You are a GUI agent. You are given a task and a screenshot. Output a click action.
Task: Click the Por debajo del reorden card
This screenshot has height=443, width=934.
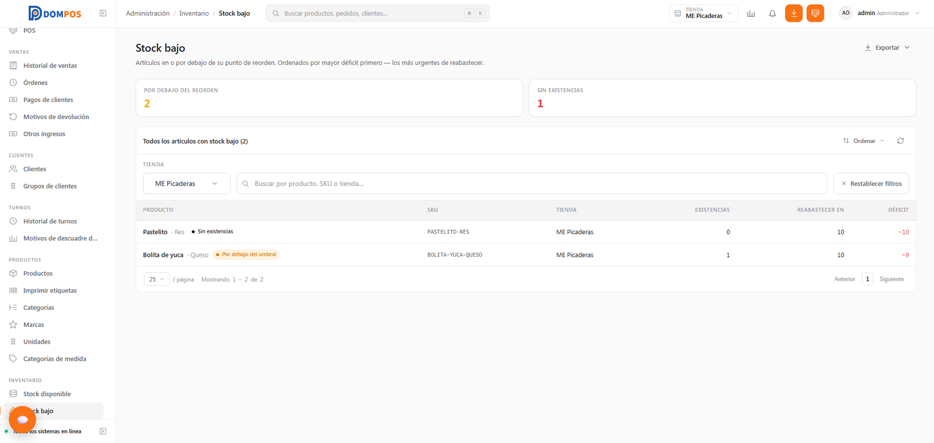(329, 98)
